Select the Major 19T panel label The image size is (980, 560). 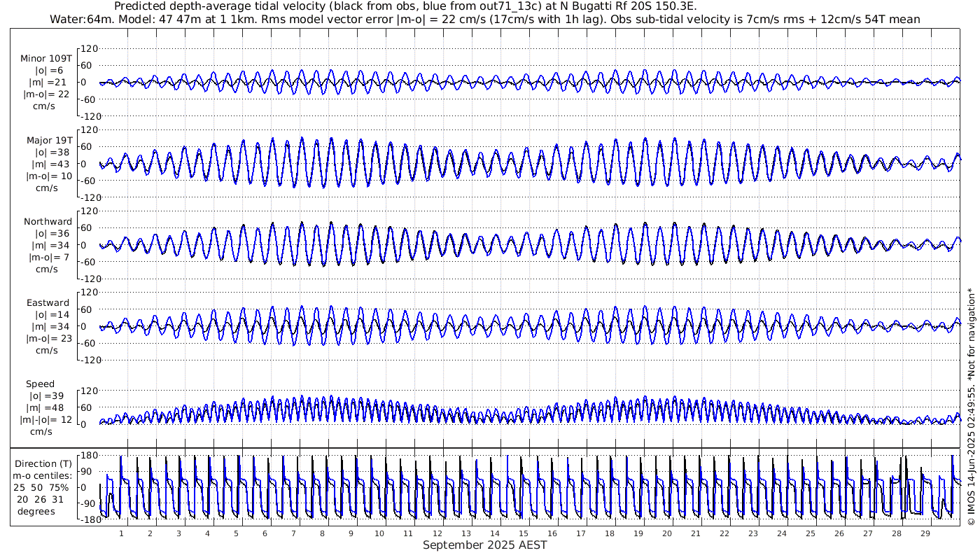point(47,140)
